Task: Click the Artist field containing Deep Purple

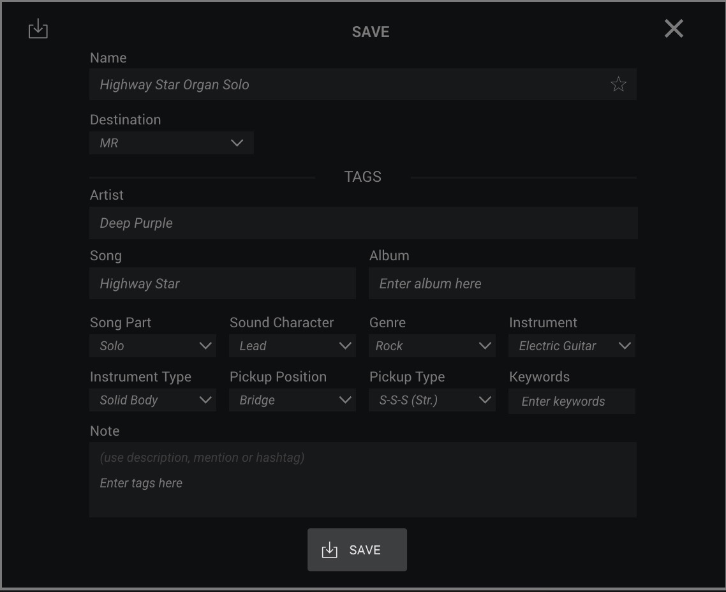Action: [x=364, y=223]
